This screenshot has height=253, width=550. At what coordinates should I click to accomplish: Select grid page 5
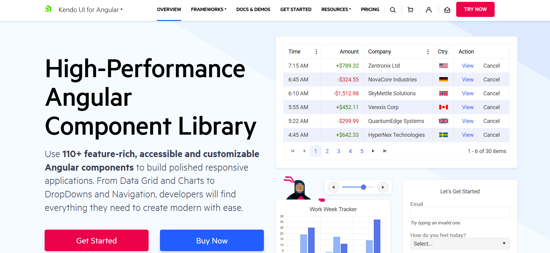[x=362, y=151]
